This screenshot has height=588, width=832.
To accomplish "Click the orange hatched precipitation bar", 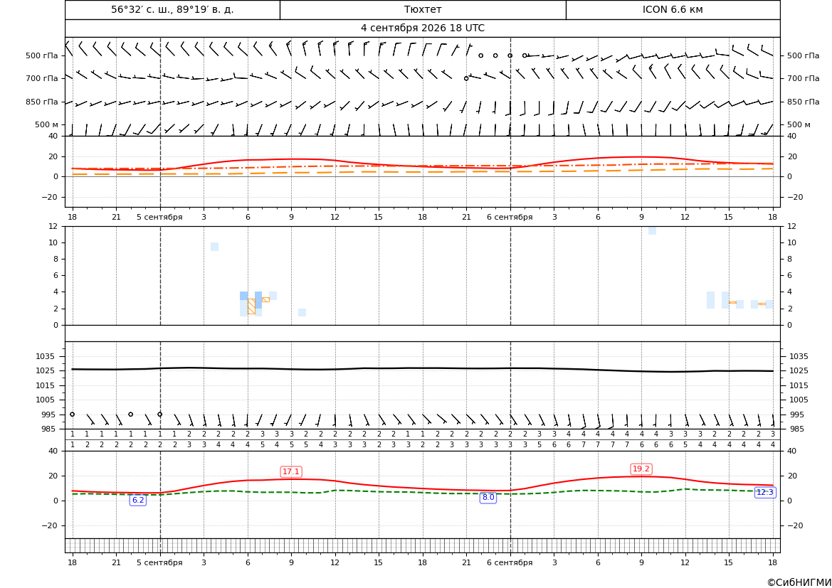I will tap(251, 306).
